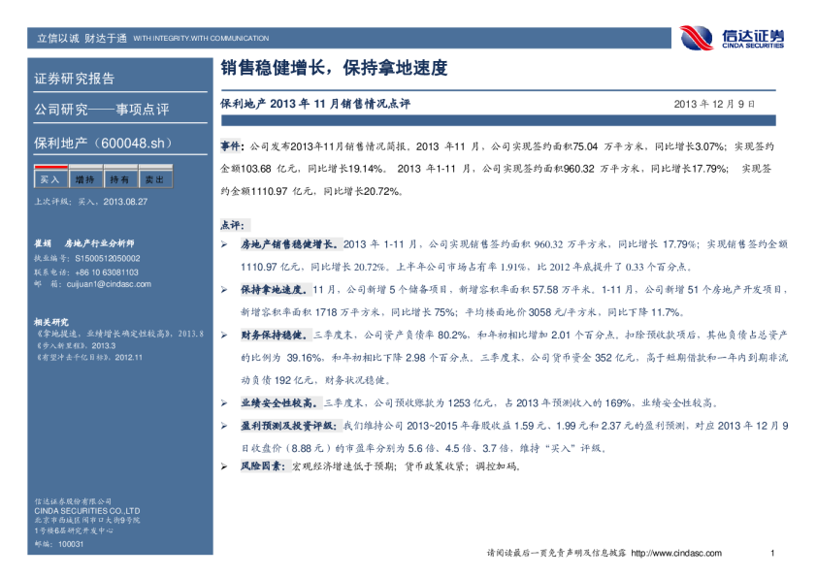Select the 增持 rating box
The image size is (817, 577).
click(x=83, y=179)
